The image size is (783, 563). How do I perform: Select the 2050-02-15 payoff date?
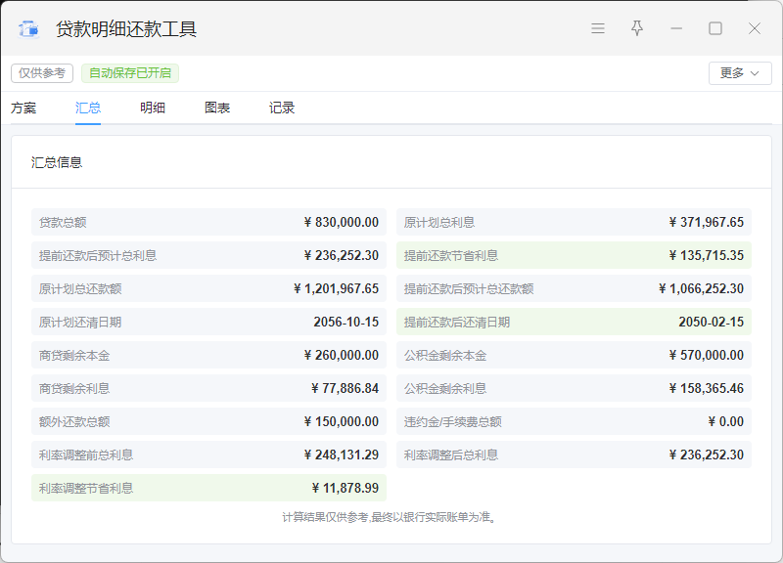[x=712, y=323]
